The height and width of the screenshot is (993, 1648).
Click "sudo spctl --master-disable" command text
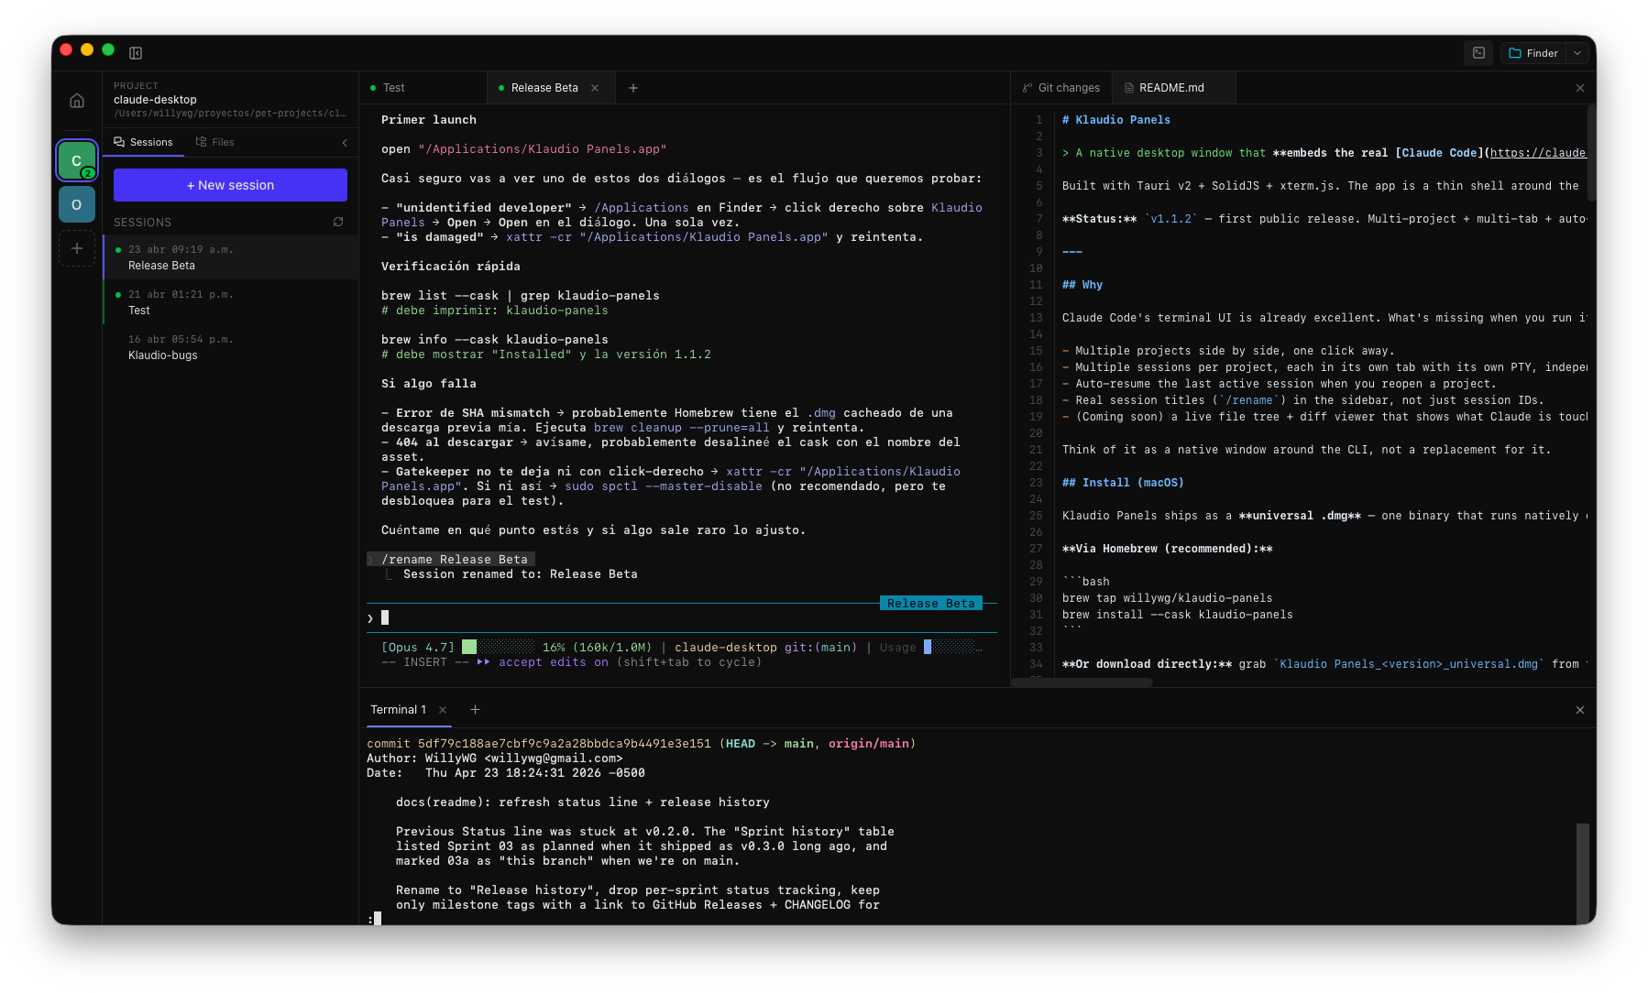point(664,486)
